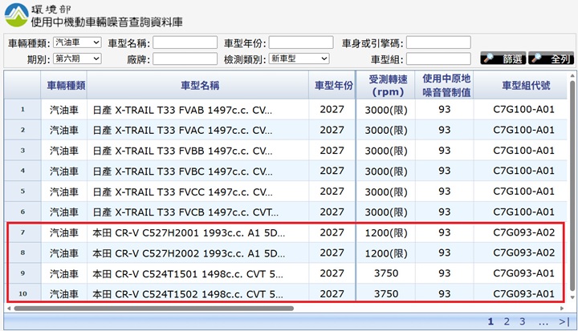The width and height of the screenshot is (578, 331).
Task: Click the horizontal scrollbar right arrow
Action: [562, 307]
